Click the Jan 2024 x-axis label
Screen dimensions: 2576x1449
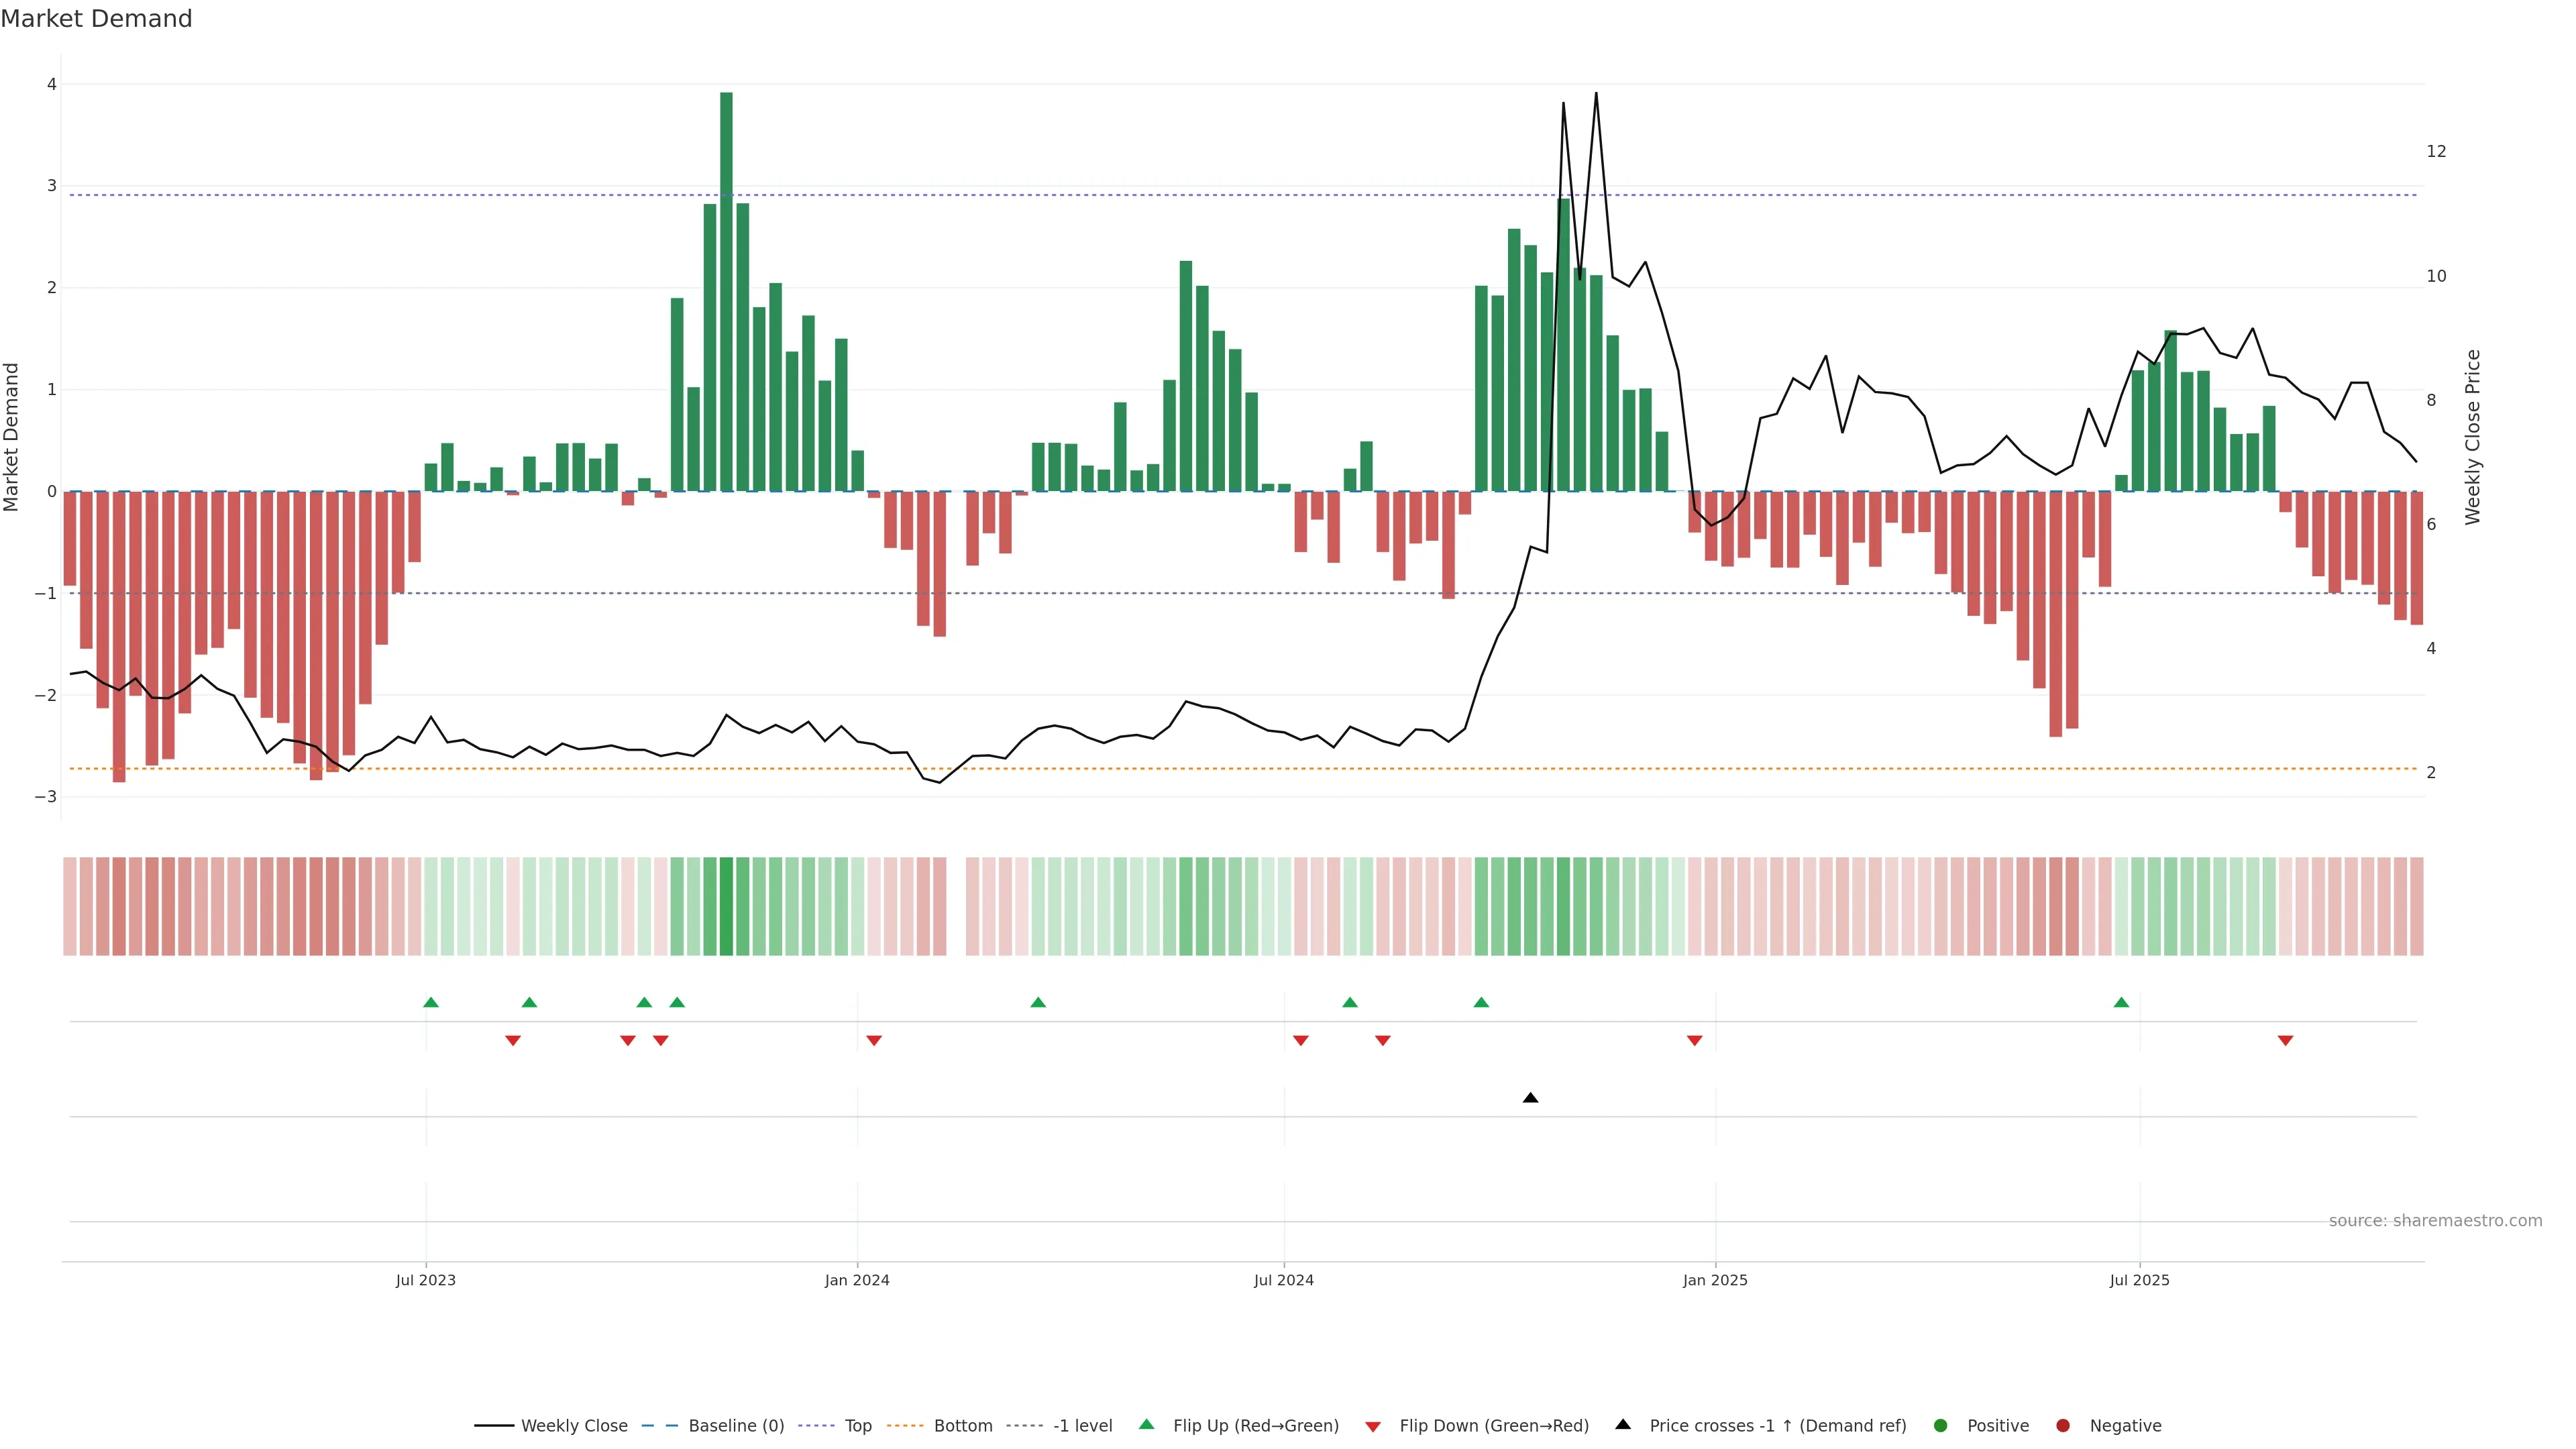pyautogui.click(x=857, y=1280)
